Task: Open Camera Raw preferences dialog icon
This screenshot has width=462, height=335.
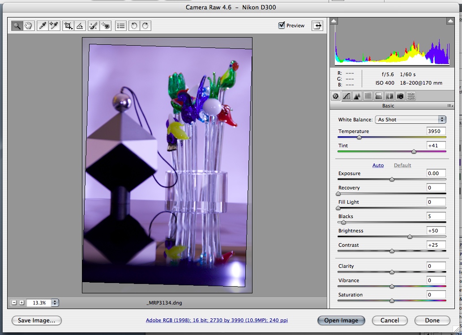Action: (120, 26)
